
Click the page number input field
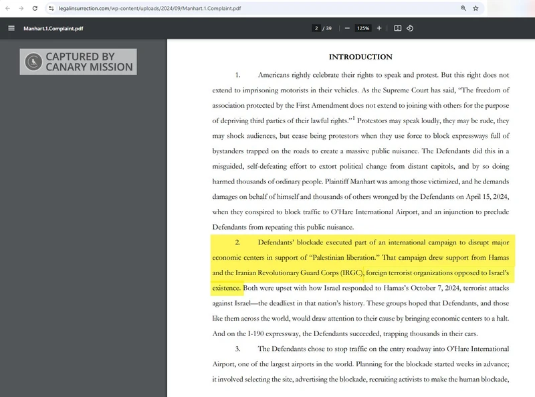pyautogui.click(x=316, y=28)
